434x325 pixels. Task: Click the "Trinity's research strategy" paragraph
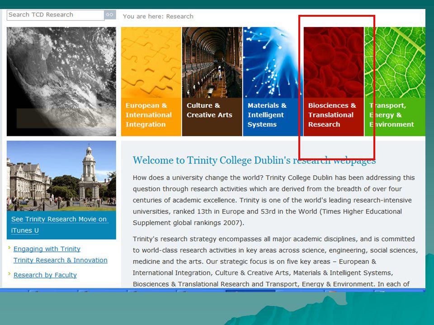tap(275, 261)
